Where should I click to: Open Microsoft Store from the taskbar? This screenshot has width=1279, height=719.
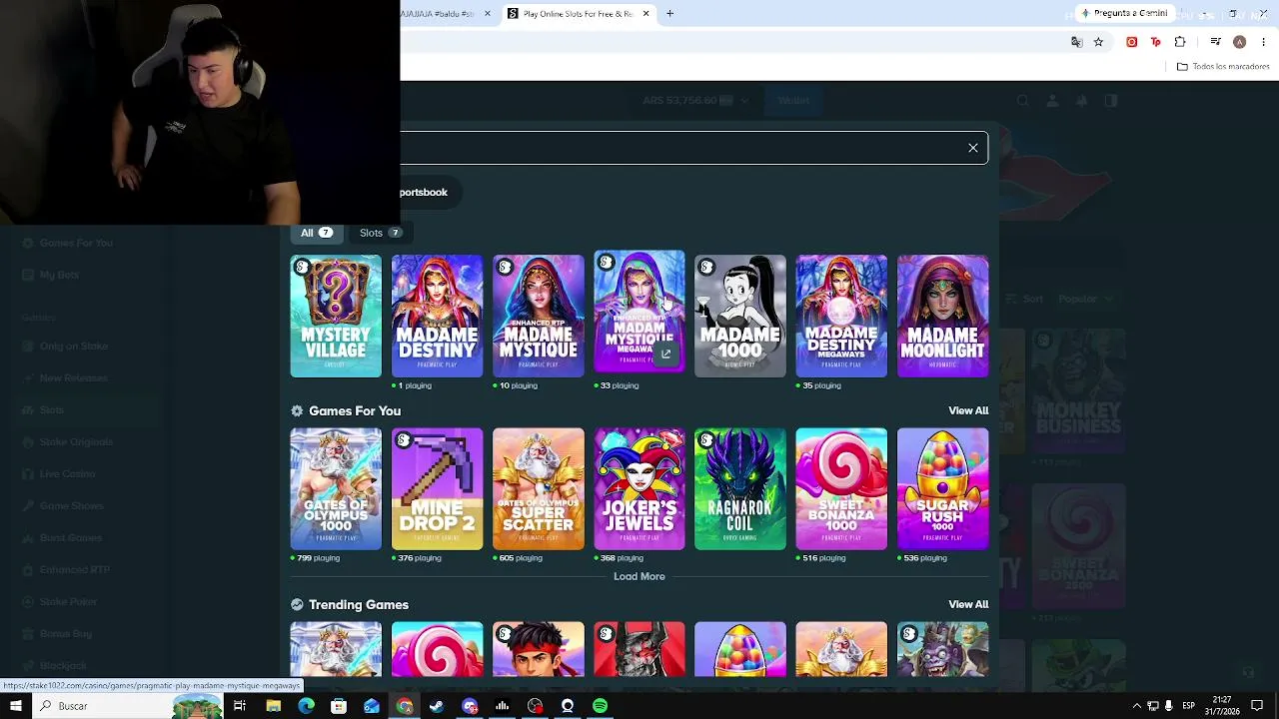coord(339,706)
